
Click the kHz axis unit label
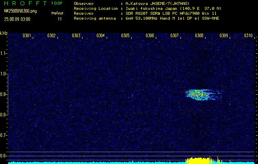[x=4, y=33]
